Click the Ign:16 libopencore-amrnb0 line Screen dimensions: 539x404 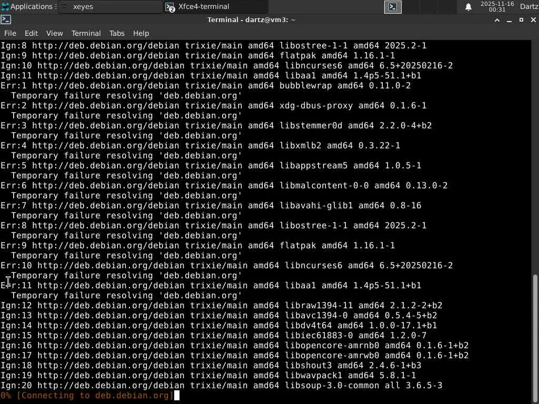coord(234,345)
